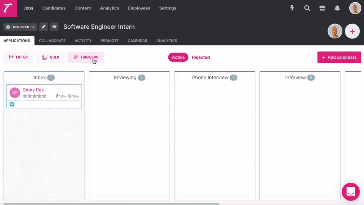
Task: Switch to Active applications view
Action: click(x=178, y=57)
